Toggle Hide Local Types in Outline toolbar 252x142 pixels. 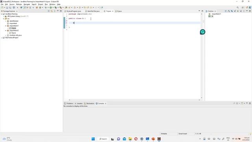[241, 11]
